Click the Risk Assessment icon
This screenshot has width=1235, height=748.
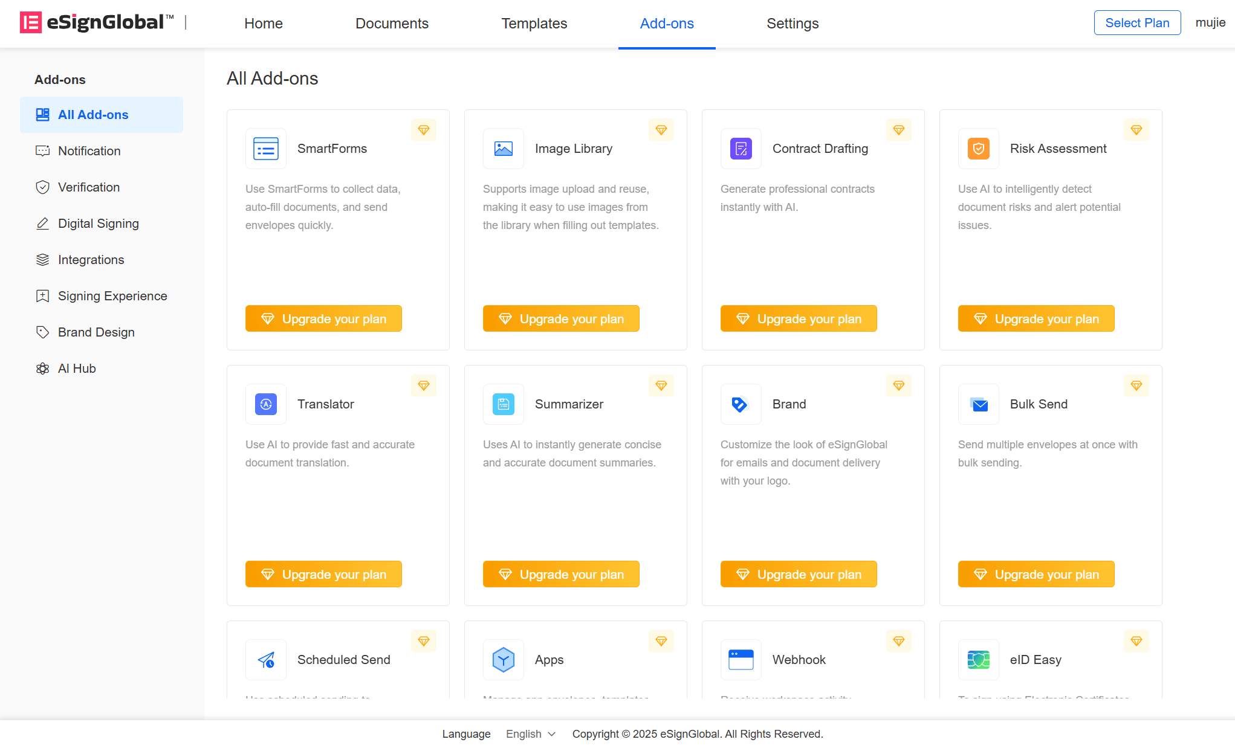pyautogui.click(x=979, y=149)
